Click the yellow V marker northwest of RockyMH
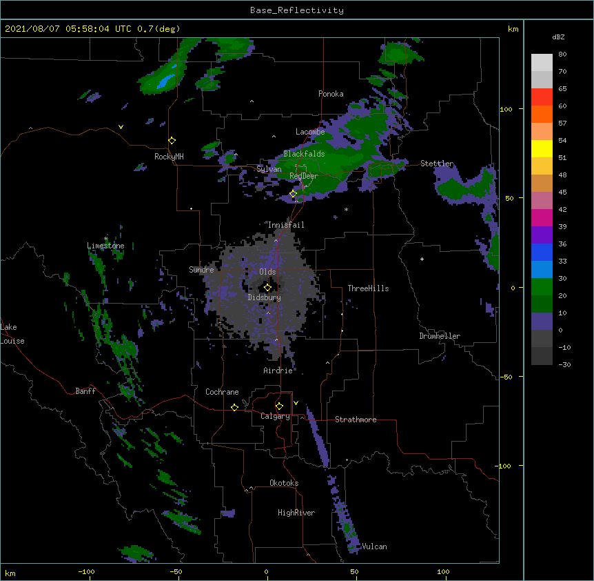 [x=121, y=127]
